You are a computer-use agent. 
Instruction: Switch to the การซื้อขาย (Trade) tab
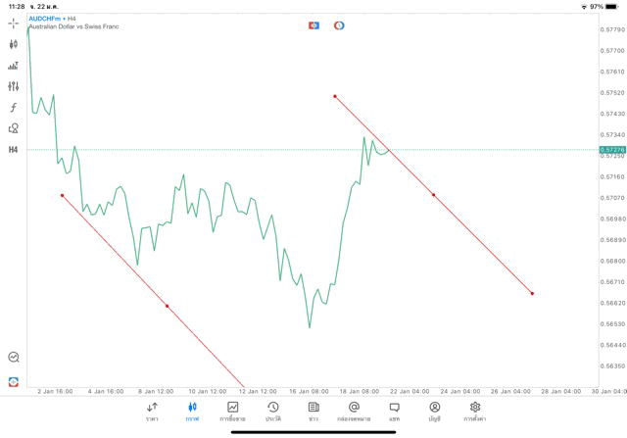click(233, 412)
